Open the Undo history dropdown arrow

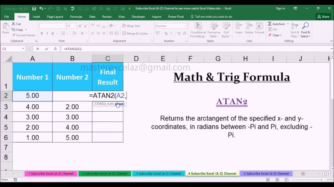coord(45,9)
